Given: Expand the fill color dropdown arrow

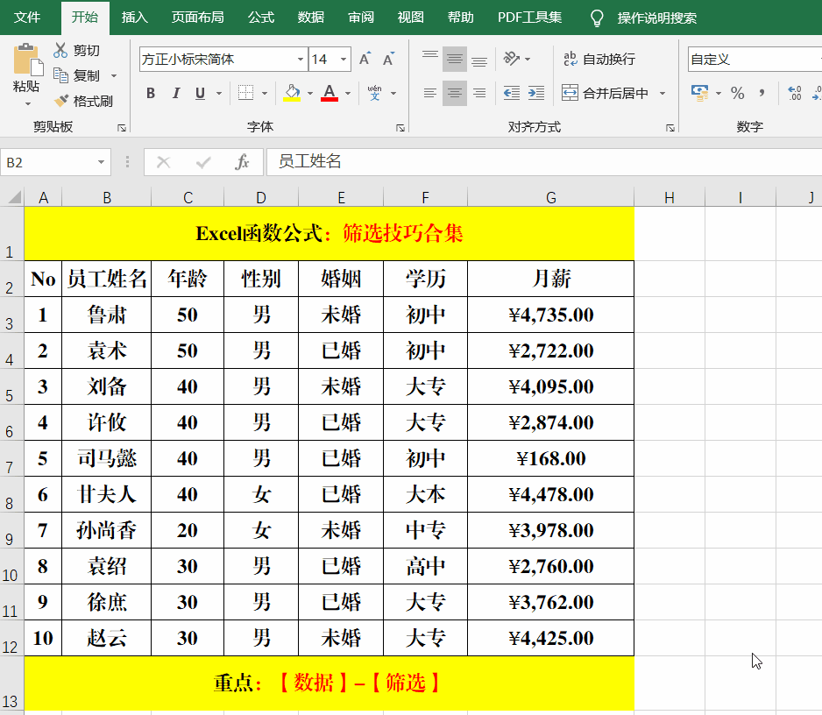Looking at the screenshot, I should (310, 93).
